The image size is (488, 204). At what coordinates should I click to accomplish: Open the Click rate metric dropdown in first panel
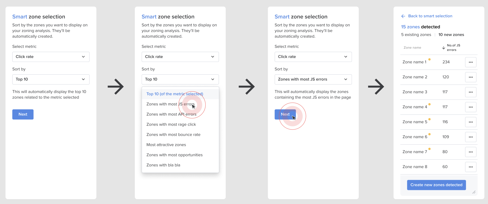[x=51, y=57]
